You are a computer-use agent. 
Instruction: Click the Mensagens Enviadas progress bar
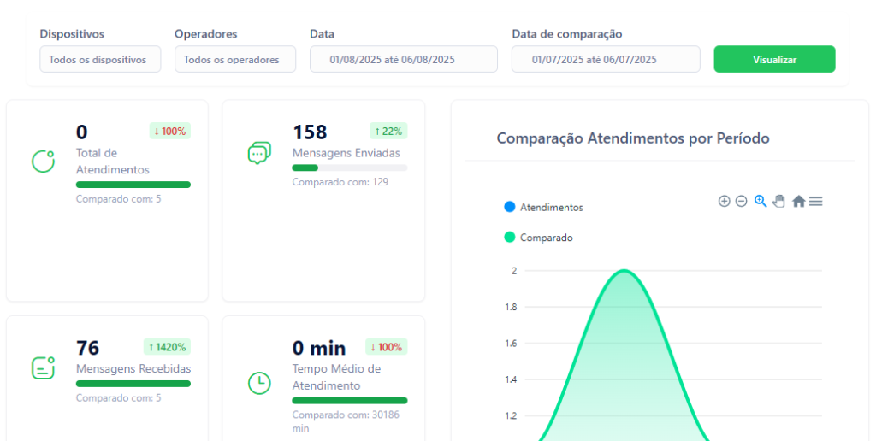tap(350, 168)
